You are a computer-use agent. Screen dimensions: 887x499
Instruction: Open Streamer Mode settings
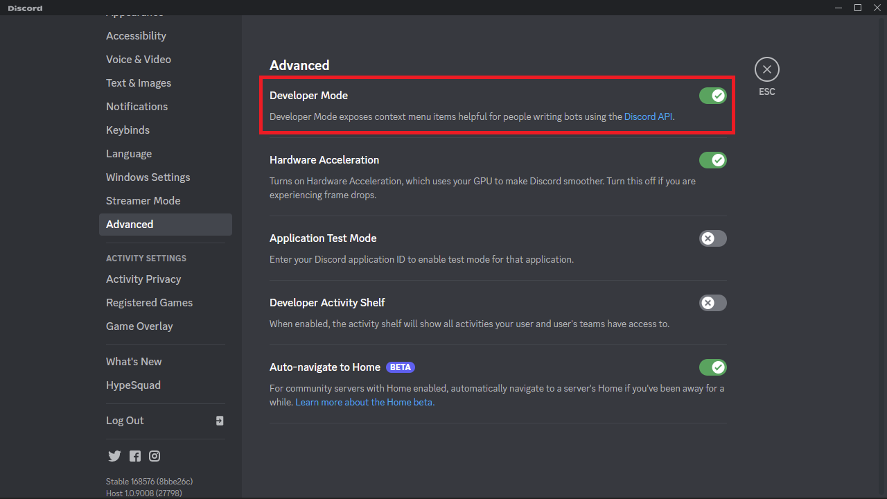coord(165,201)
